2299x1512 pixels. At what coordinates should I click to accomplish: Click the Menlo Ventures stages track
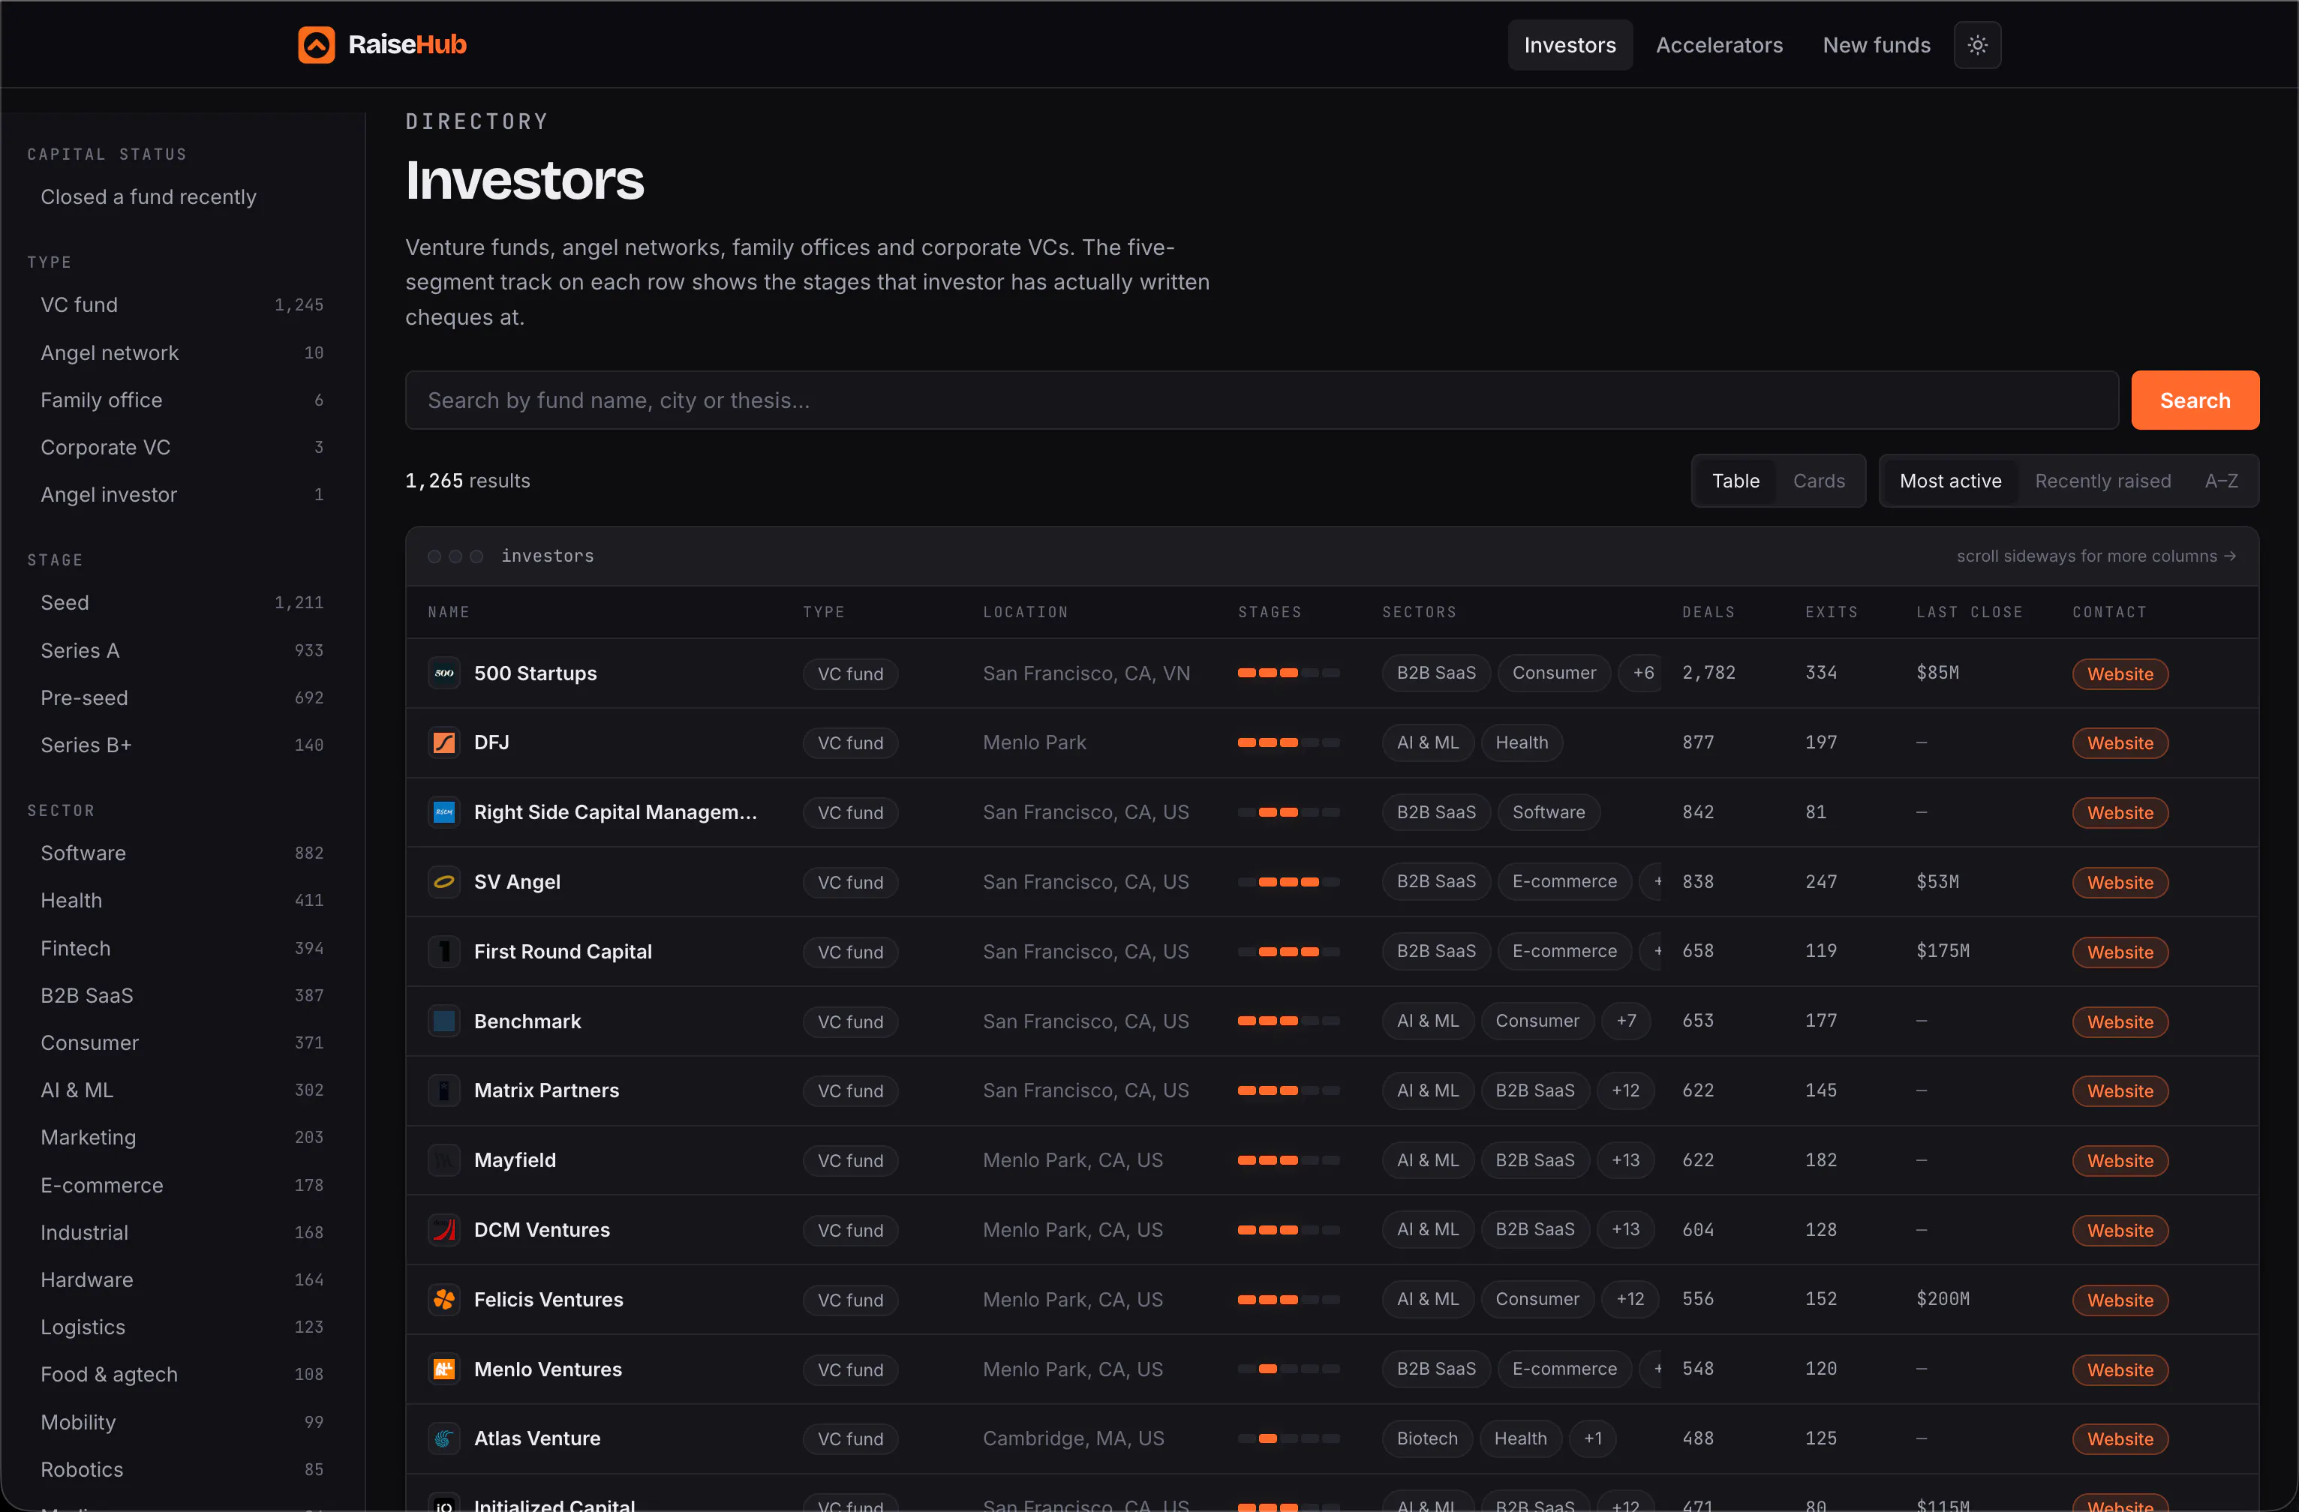coord(1288,1369)
